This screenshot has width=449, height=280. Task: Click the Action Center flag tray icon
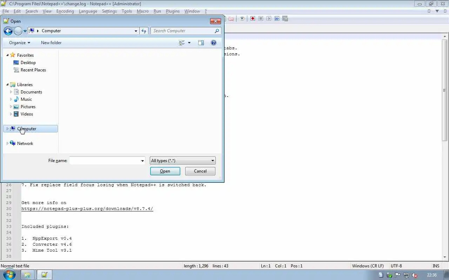pos(397,275)
